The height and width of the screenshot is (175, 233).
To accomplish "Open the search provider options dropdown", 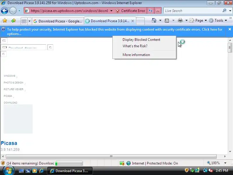I will coord(230,11).
